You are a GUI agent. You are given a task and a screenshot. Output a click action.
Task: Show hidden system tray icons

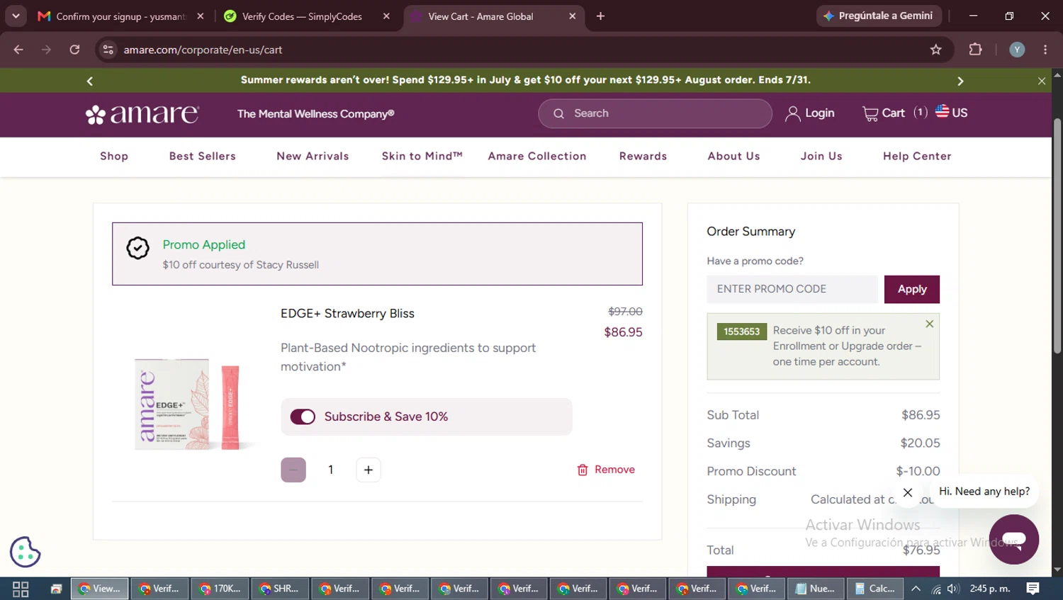click(916, 589)
